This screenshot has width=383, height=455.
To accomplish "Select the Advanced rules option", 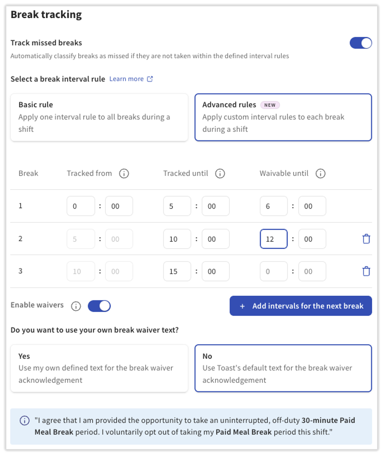I will [x=283, y=117].
